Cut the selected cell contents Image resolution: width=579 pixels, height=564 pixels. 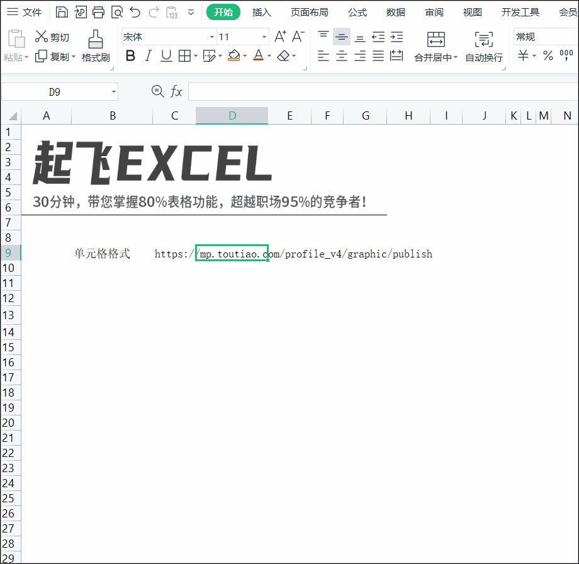coord(52,37)
